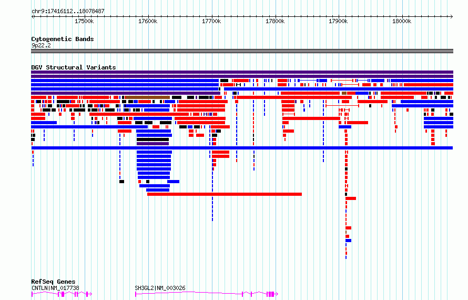Click the magenta SH3GL2 gene model glyph

(207, 294)
